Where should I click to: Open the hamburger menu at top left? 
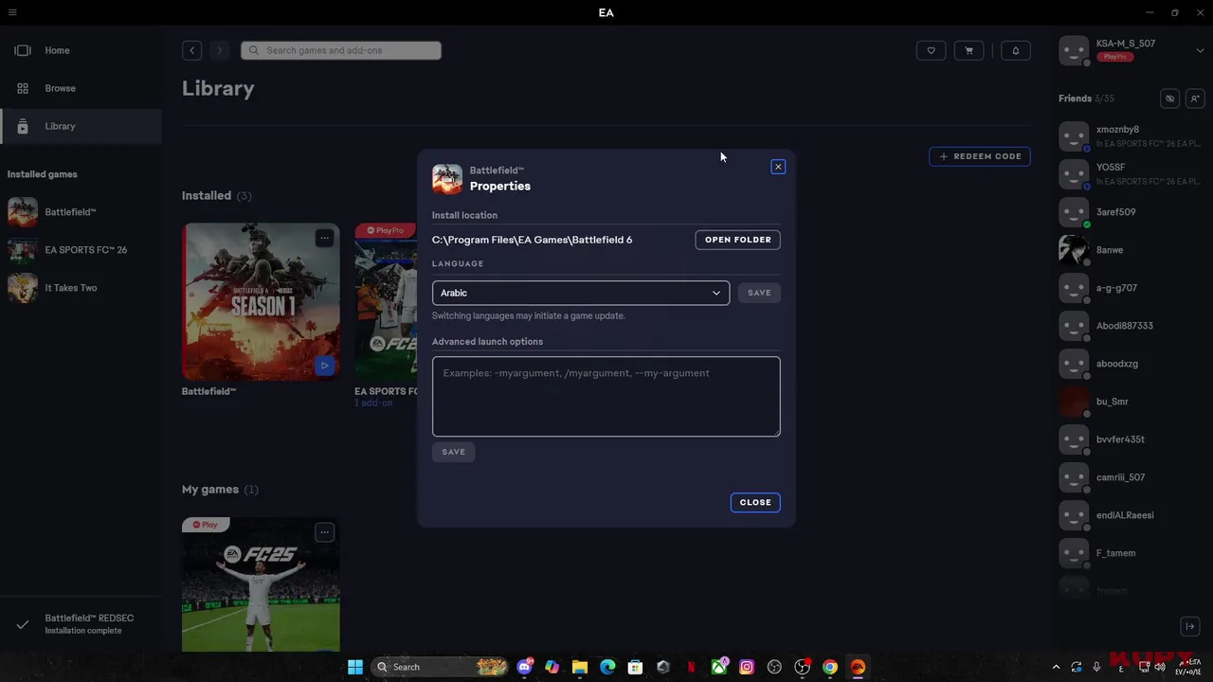coord(12,12)
